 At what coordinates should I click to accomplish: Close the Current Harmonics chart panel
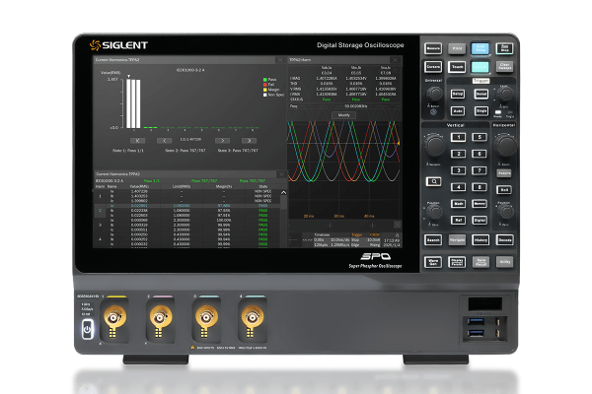pyautogui.click(x=282, y=59)
